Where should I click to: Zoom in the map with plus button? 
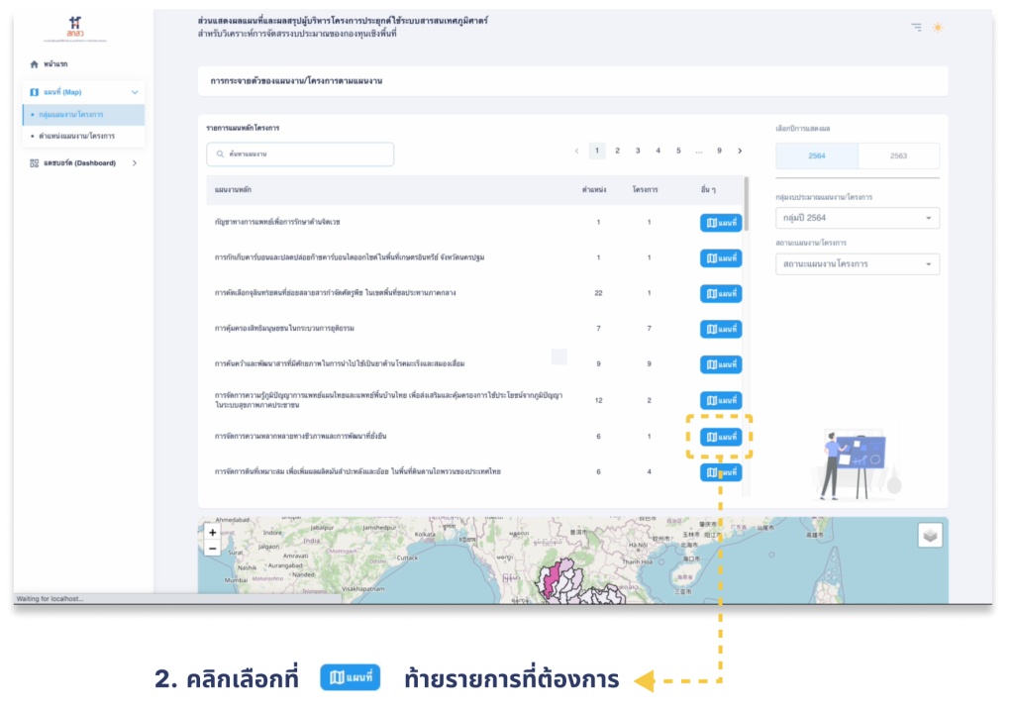(212, 533)
